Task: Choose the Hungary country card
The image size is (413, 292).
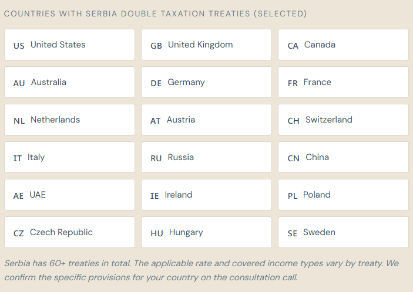Action: [206, 232]
